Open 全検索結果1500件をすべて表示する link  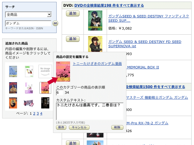point(155,87)
